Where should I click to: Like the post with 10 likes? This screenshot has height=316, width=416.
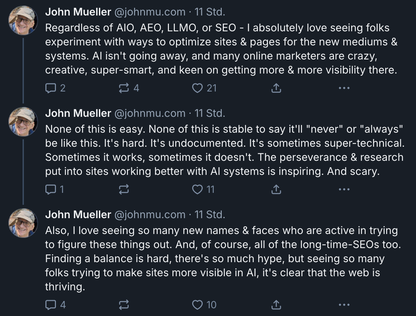click(197, 304)
